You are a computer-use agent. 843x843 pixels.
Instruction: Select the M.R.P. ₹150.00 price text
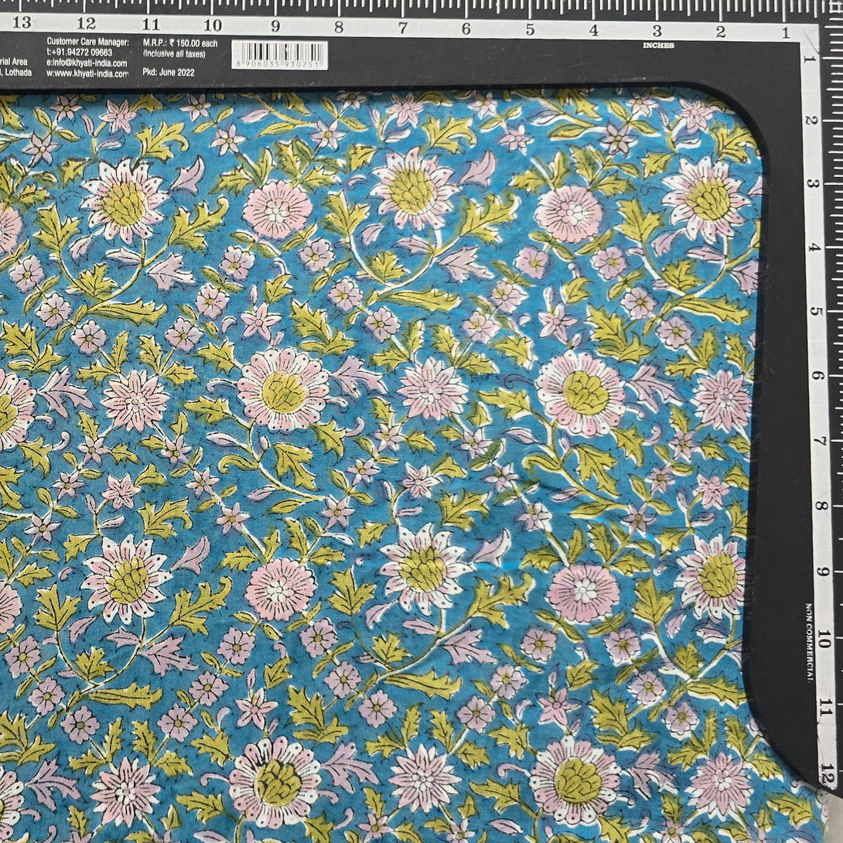pyautogui.click(x=180, y=43)
